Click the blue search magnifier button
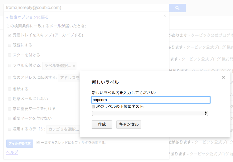Viewport: 233px width, 162px height. click(177, 8)
